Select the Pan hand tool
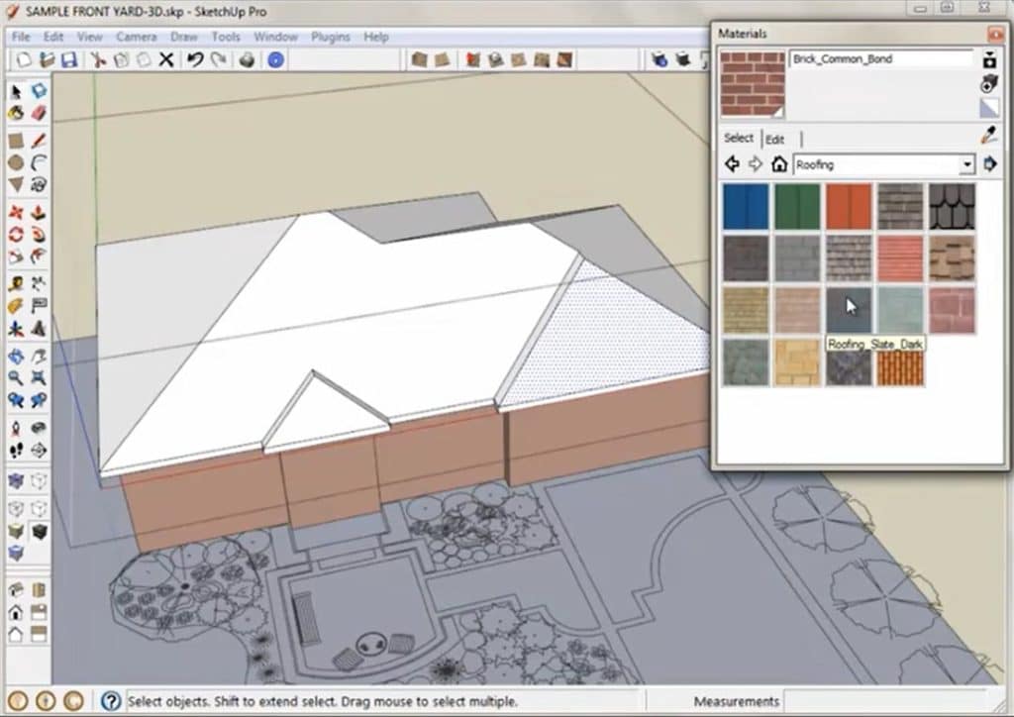This screenshot has height=717, width=1014. tap(39, 357)
